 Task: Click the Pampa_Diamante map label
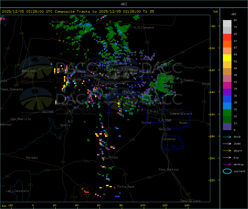pos(12,89)
